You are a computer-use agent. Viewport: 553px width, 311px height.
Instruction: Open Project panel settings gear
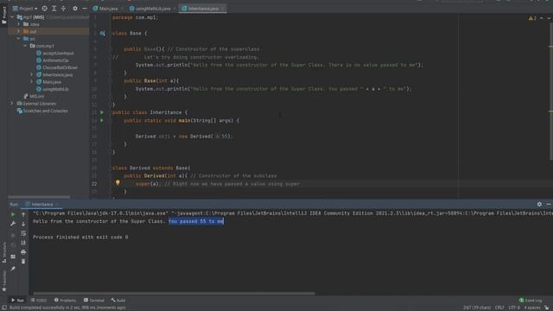click(75, 9)
